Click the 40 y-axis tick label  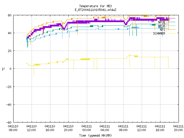(9, 33)
